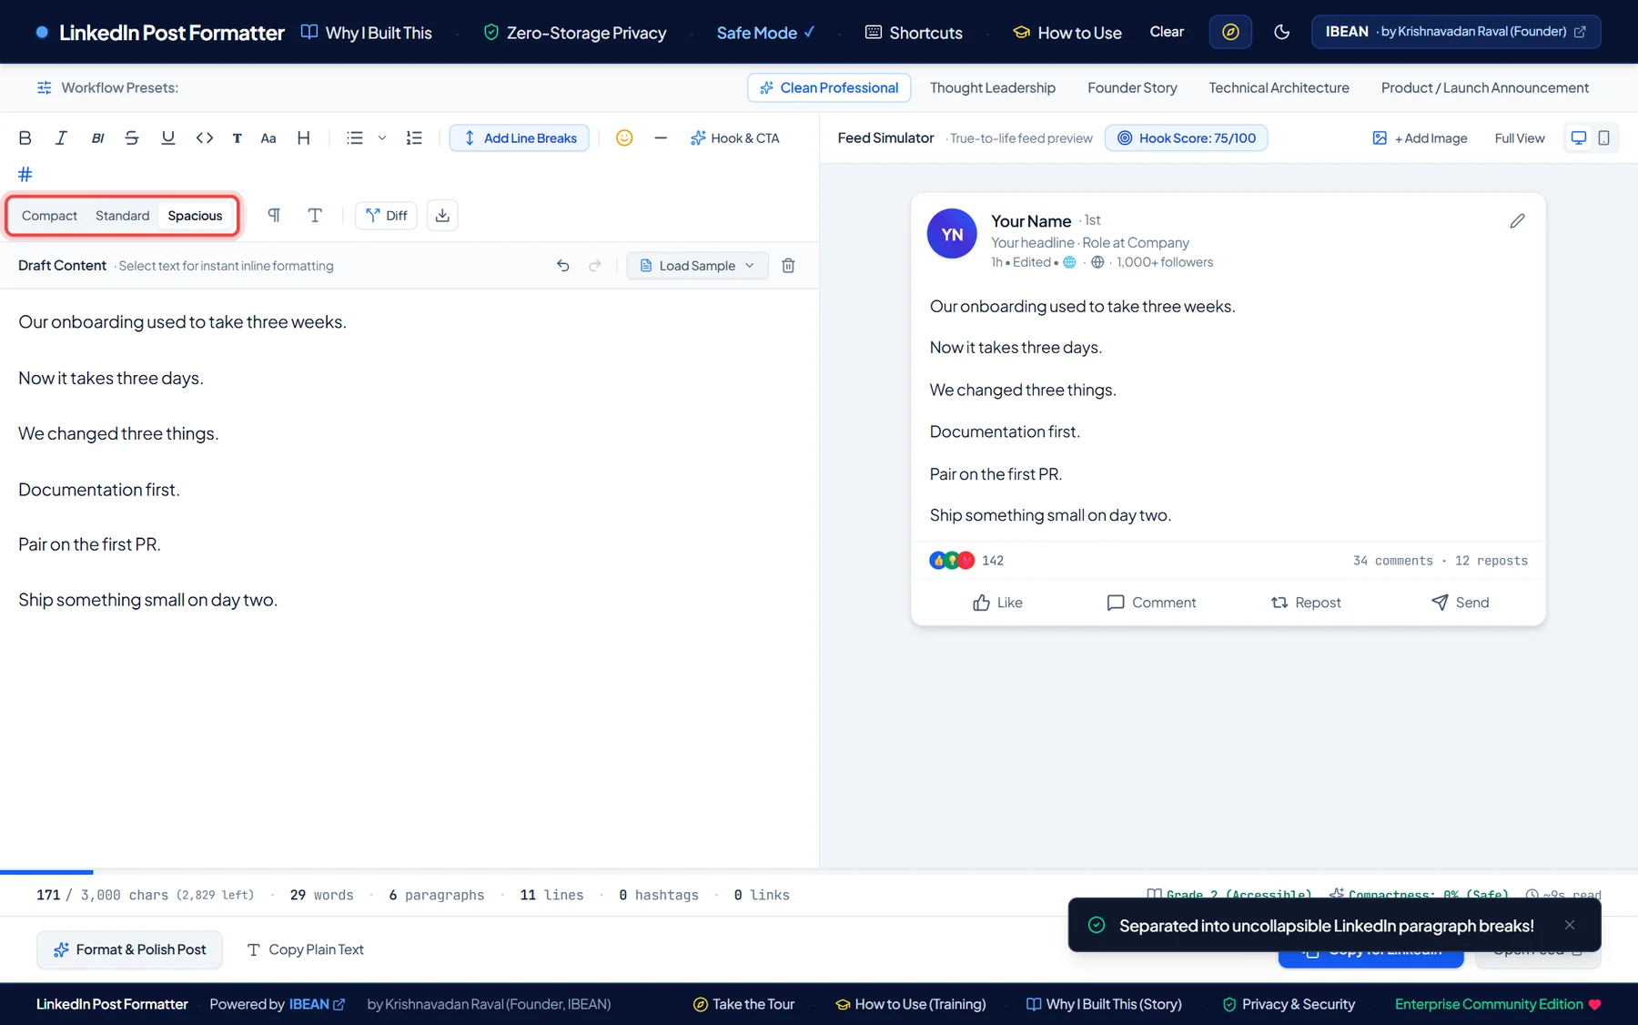Select Standard spacing option
This screenshot has height=1025, width=1638.
pos(122,216)
